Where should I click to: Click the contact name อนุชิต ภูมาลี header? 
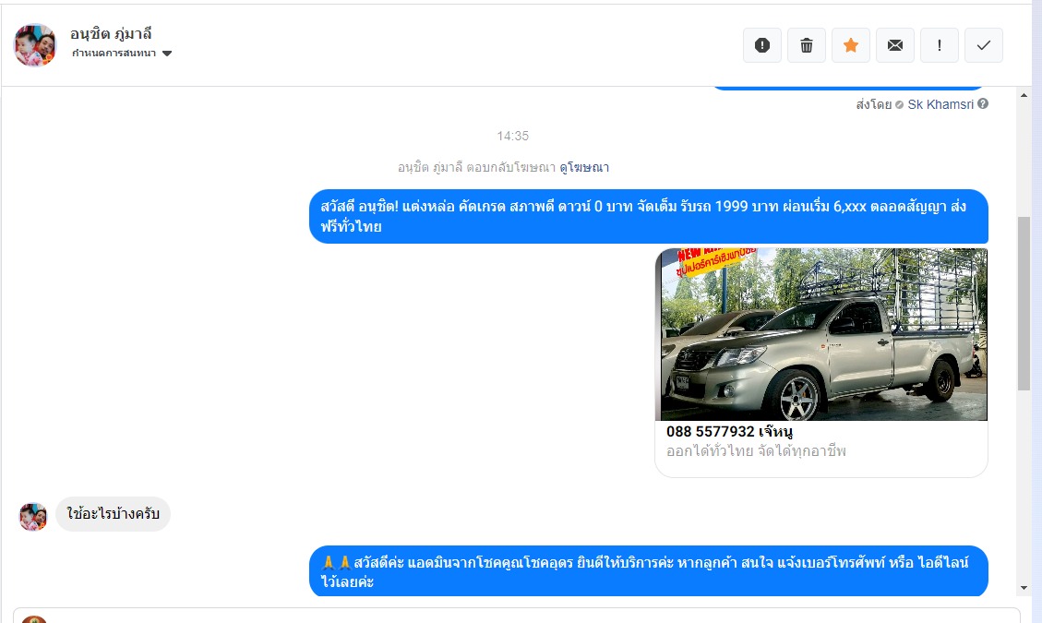pos(111,33)
